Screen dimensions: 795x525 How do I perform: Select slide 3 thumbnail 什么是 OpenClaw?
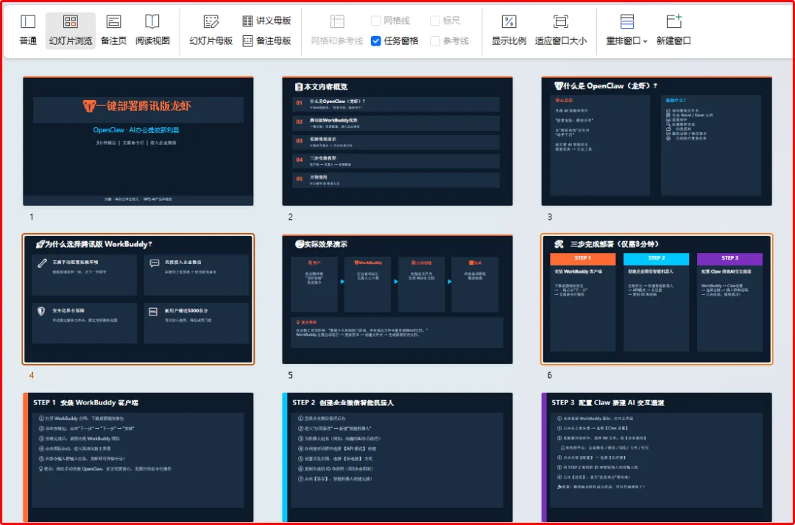(657, 141)
